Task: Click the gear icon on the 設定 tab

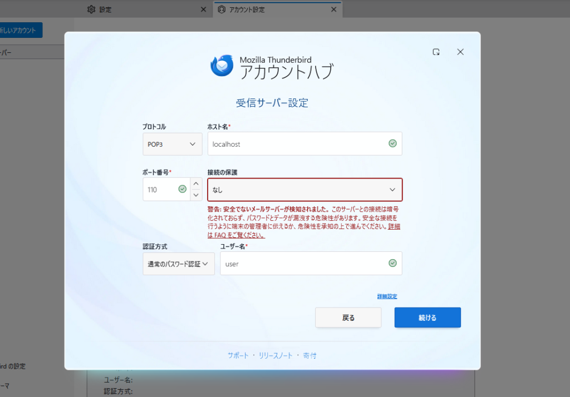Action: click(92, 9)
